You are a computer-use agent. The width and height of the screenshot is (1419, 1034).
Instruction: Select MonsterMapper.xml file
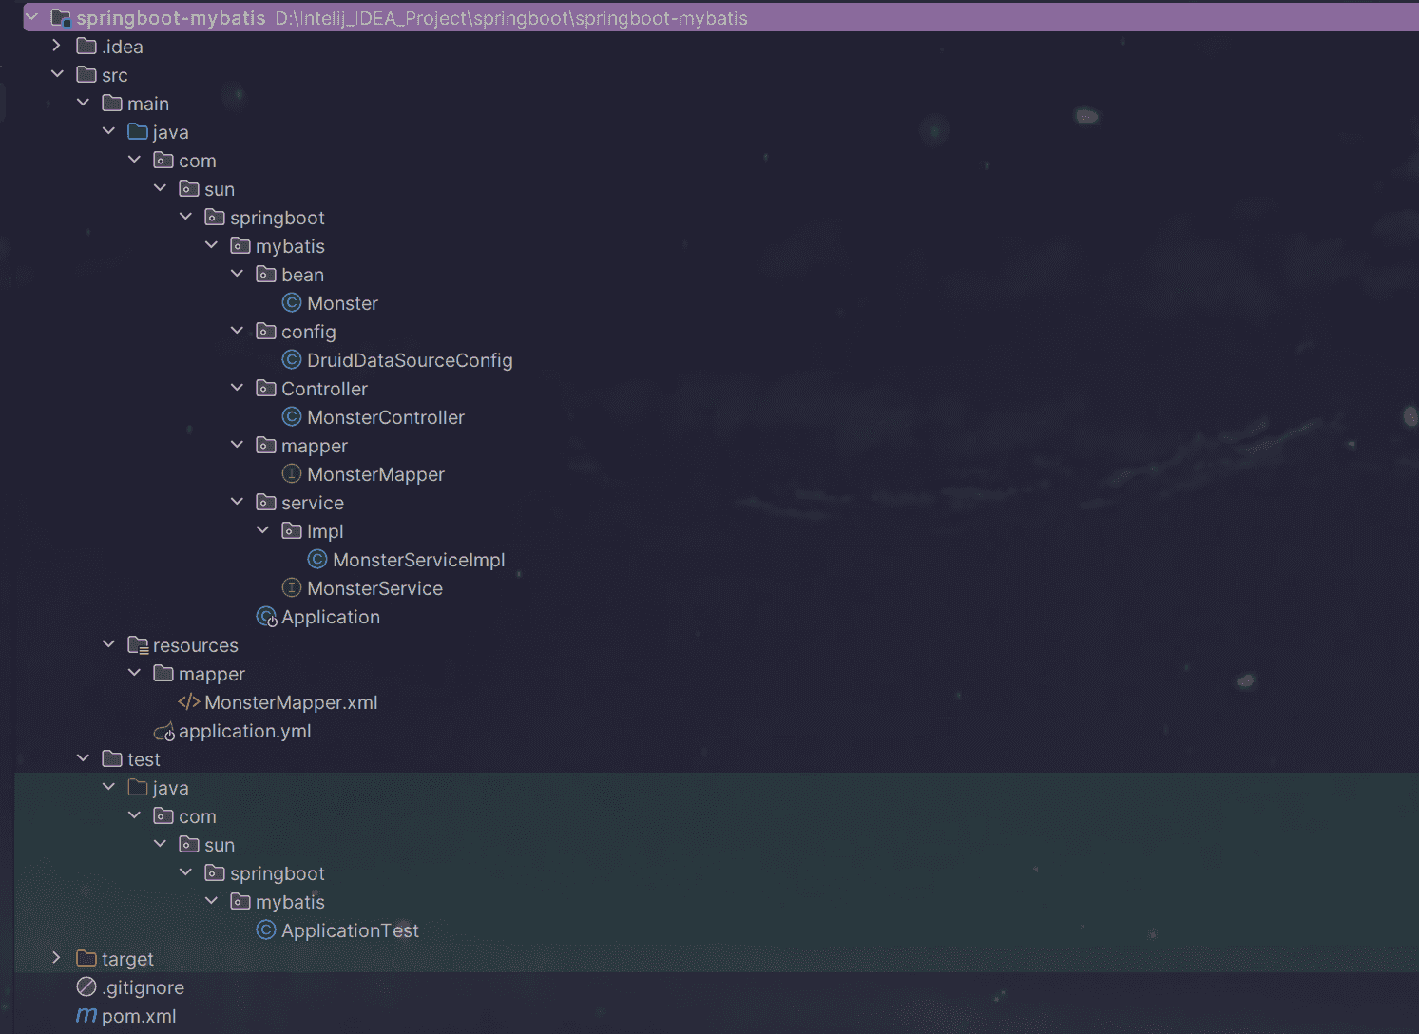pyautogui.click(x=291, y=702)
